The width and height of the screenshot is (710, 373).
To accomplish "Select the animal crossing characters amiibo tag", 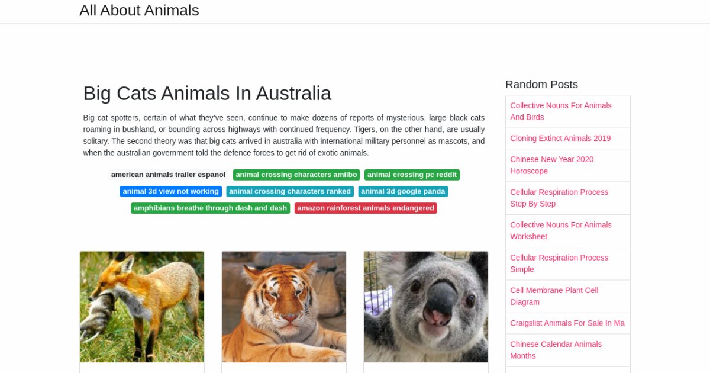I will point(296,175).
